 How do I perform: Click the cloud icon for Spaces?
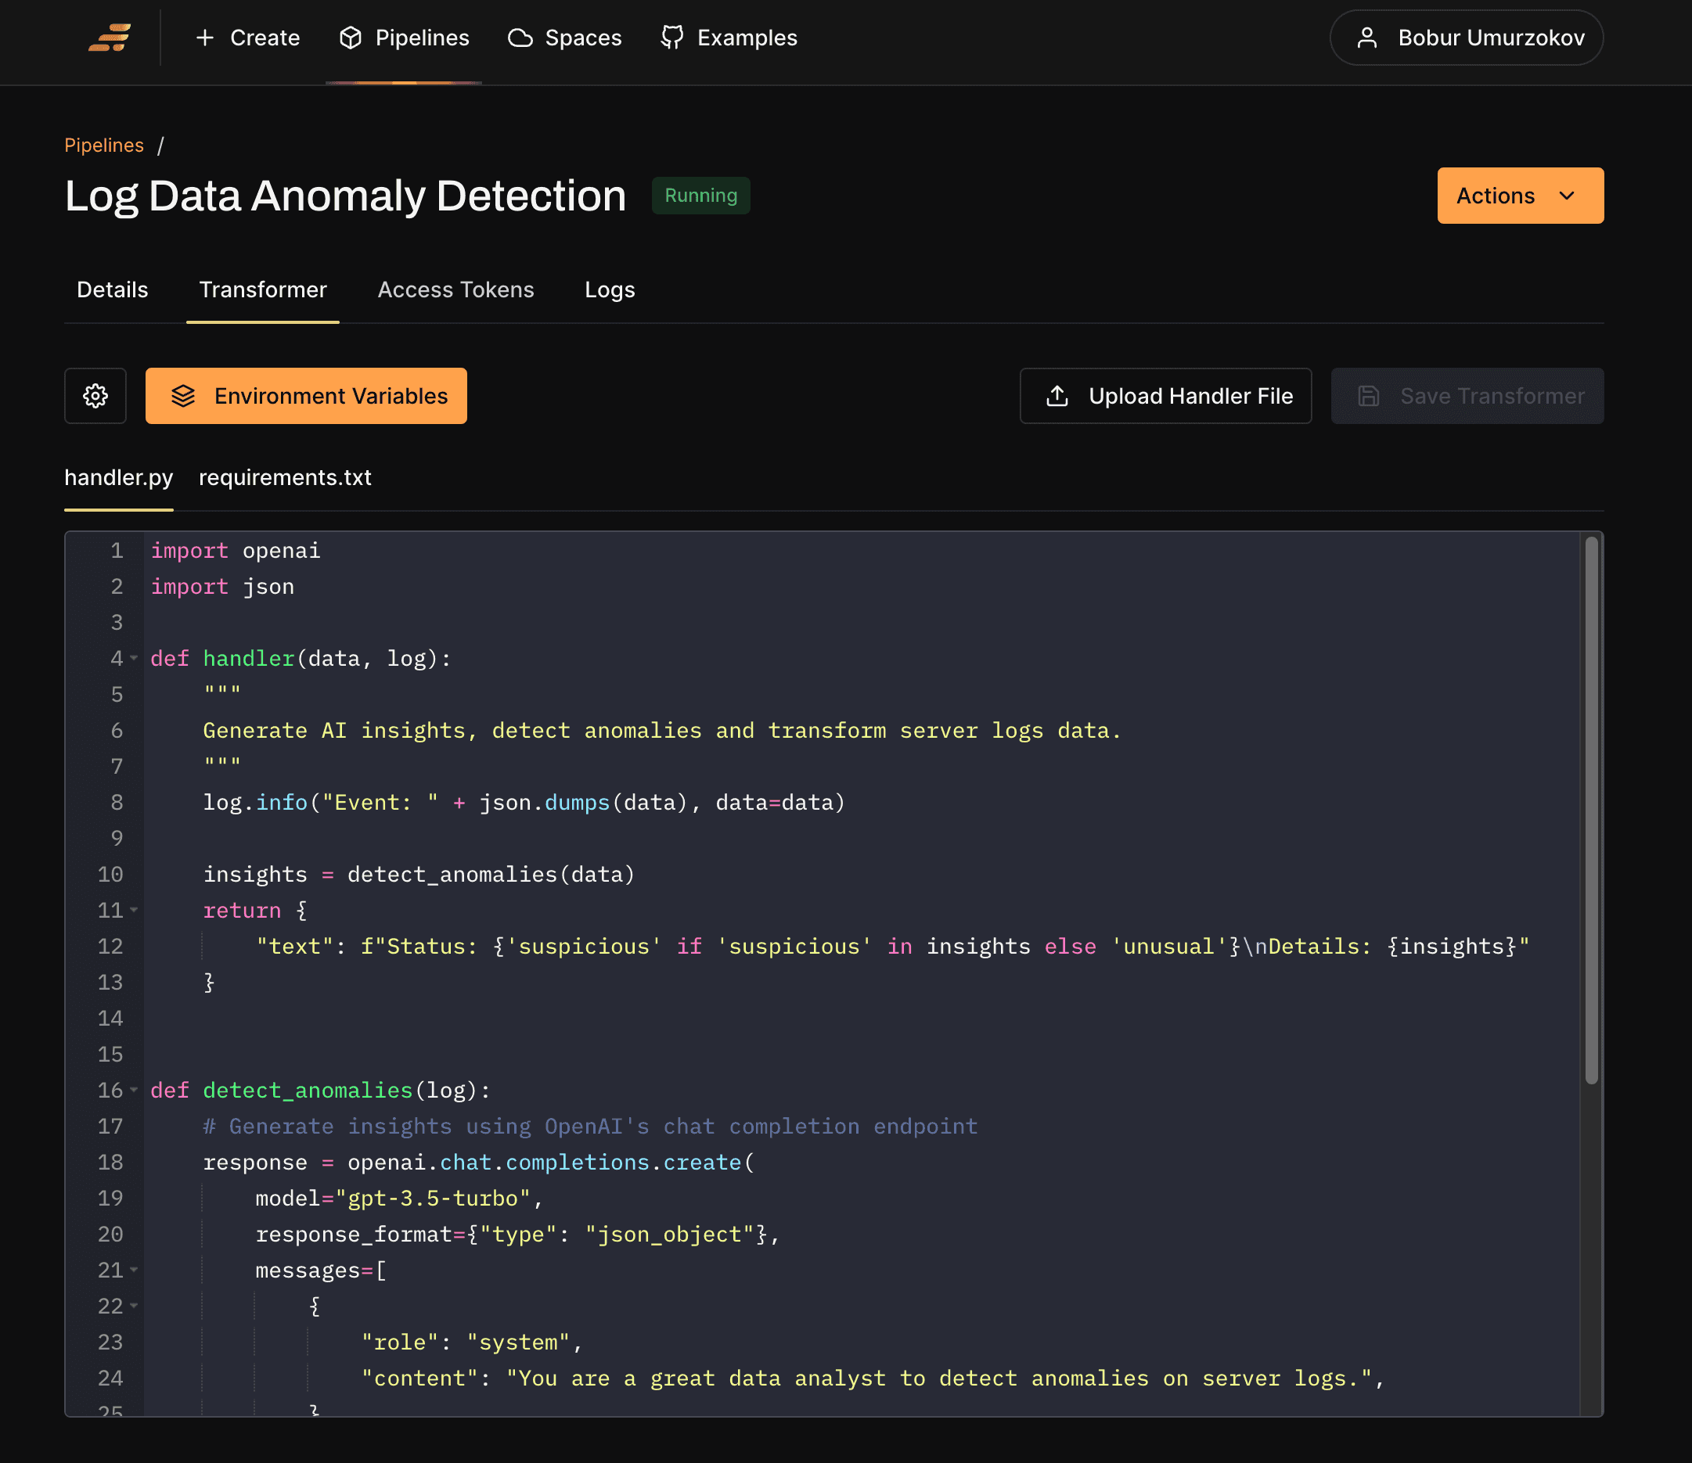click(520, 38)
